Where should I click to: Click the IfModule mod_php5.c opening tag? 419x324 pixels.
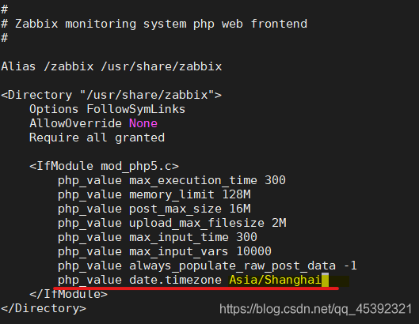pyautogui.click(x=105, y=166)
